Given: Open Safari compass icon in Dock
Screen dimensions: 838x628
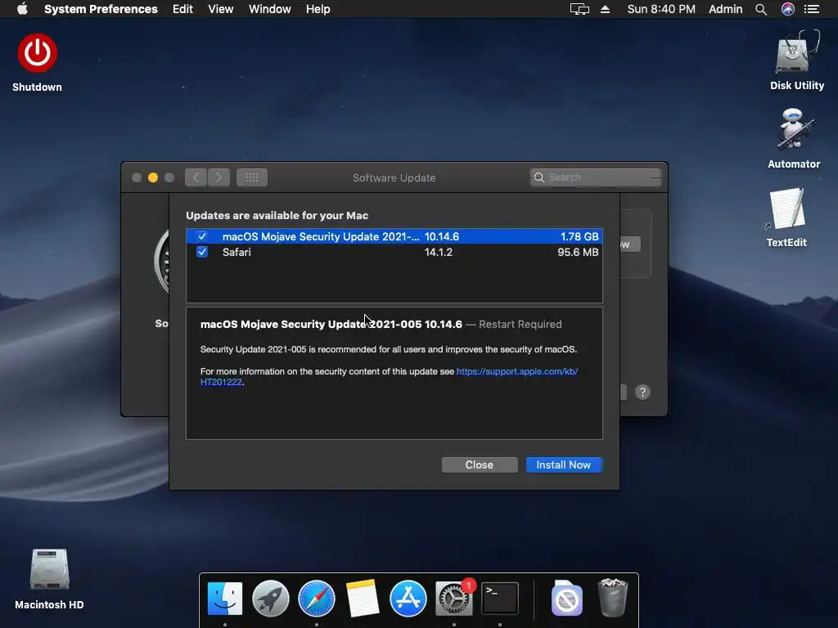Looking at the screenshot, I should pyautogui.click(x=317, y=598).
